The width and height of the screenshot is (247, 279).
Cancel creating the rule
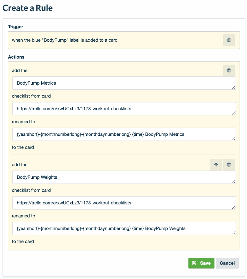(x=227, y=263)
